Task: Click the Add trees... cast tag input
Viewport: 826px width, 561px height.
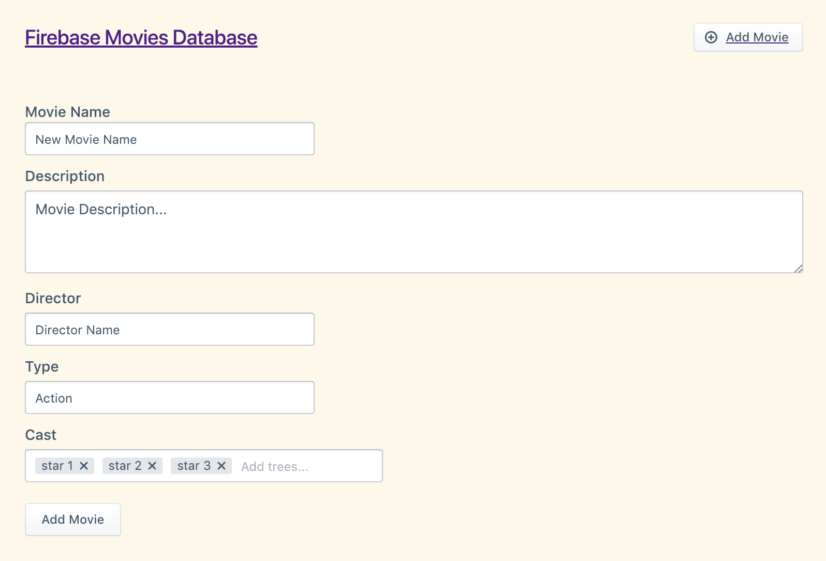Action: (x=308, y=466)
